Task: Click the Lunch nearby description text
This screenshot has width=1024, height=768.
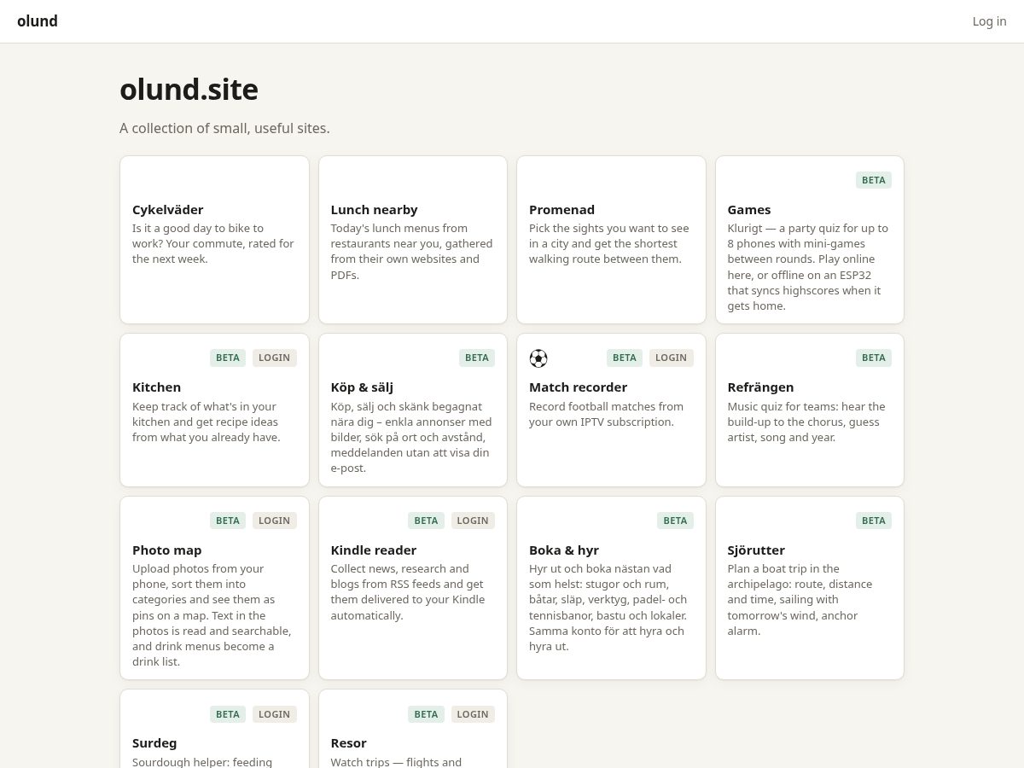Action: (412, 252)
